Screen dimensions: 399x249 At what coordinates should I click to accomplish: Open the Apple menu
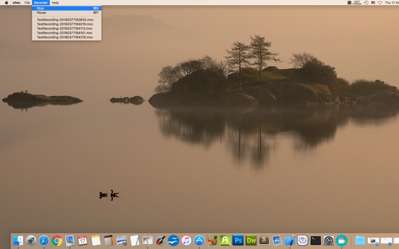coord(6,2)
